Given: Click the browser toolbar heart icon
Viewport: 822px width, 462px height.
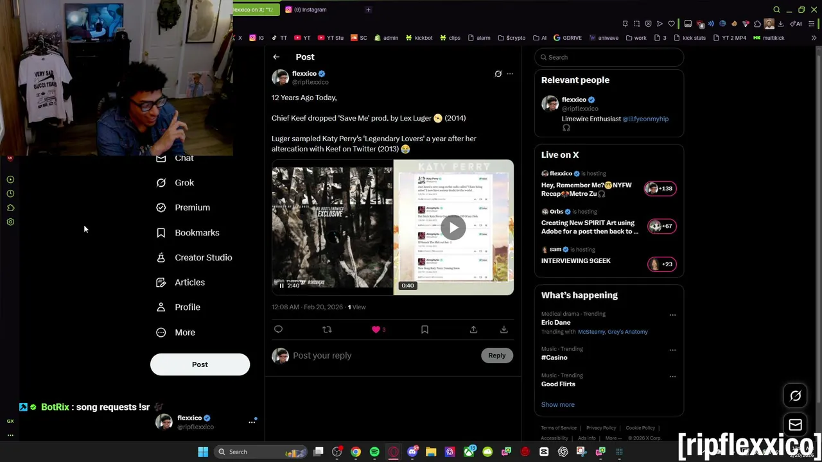Looking at the screenshot, I should [x=672, y=24].
